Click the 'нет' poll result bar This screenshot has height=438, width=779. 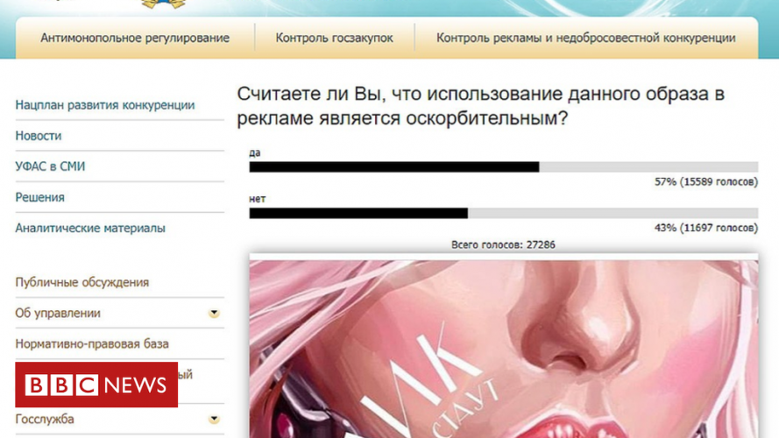tap(503, 213)
